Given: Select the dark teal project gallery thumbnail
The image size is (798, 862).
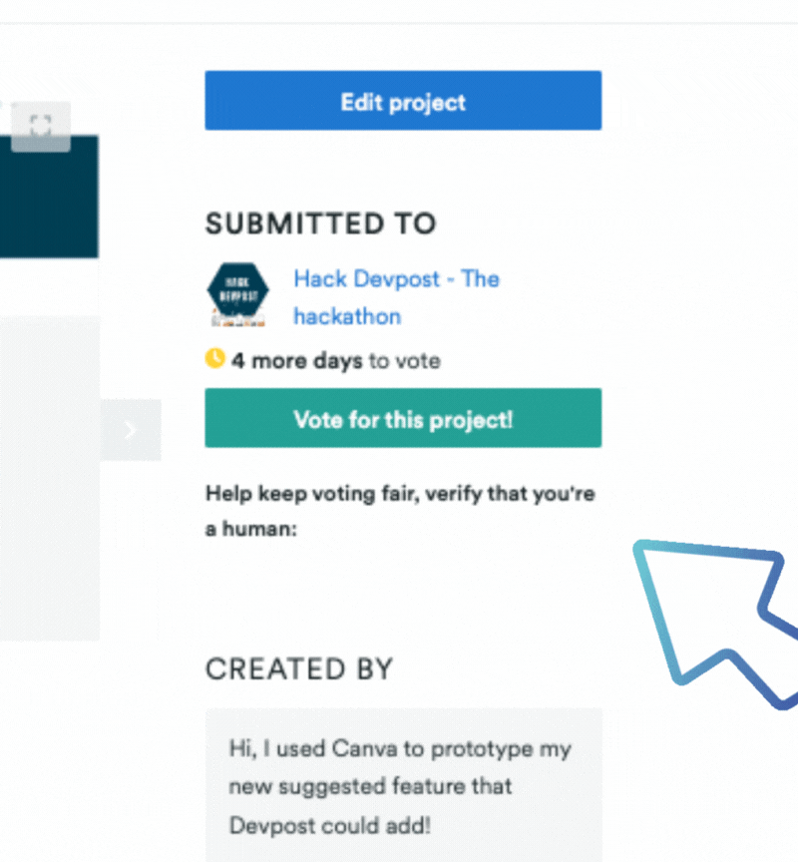Looking at the screenshot, I should [x=48, y=200].
